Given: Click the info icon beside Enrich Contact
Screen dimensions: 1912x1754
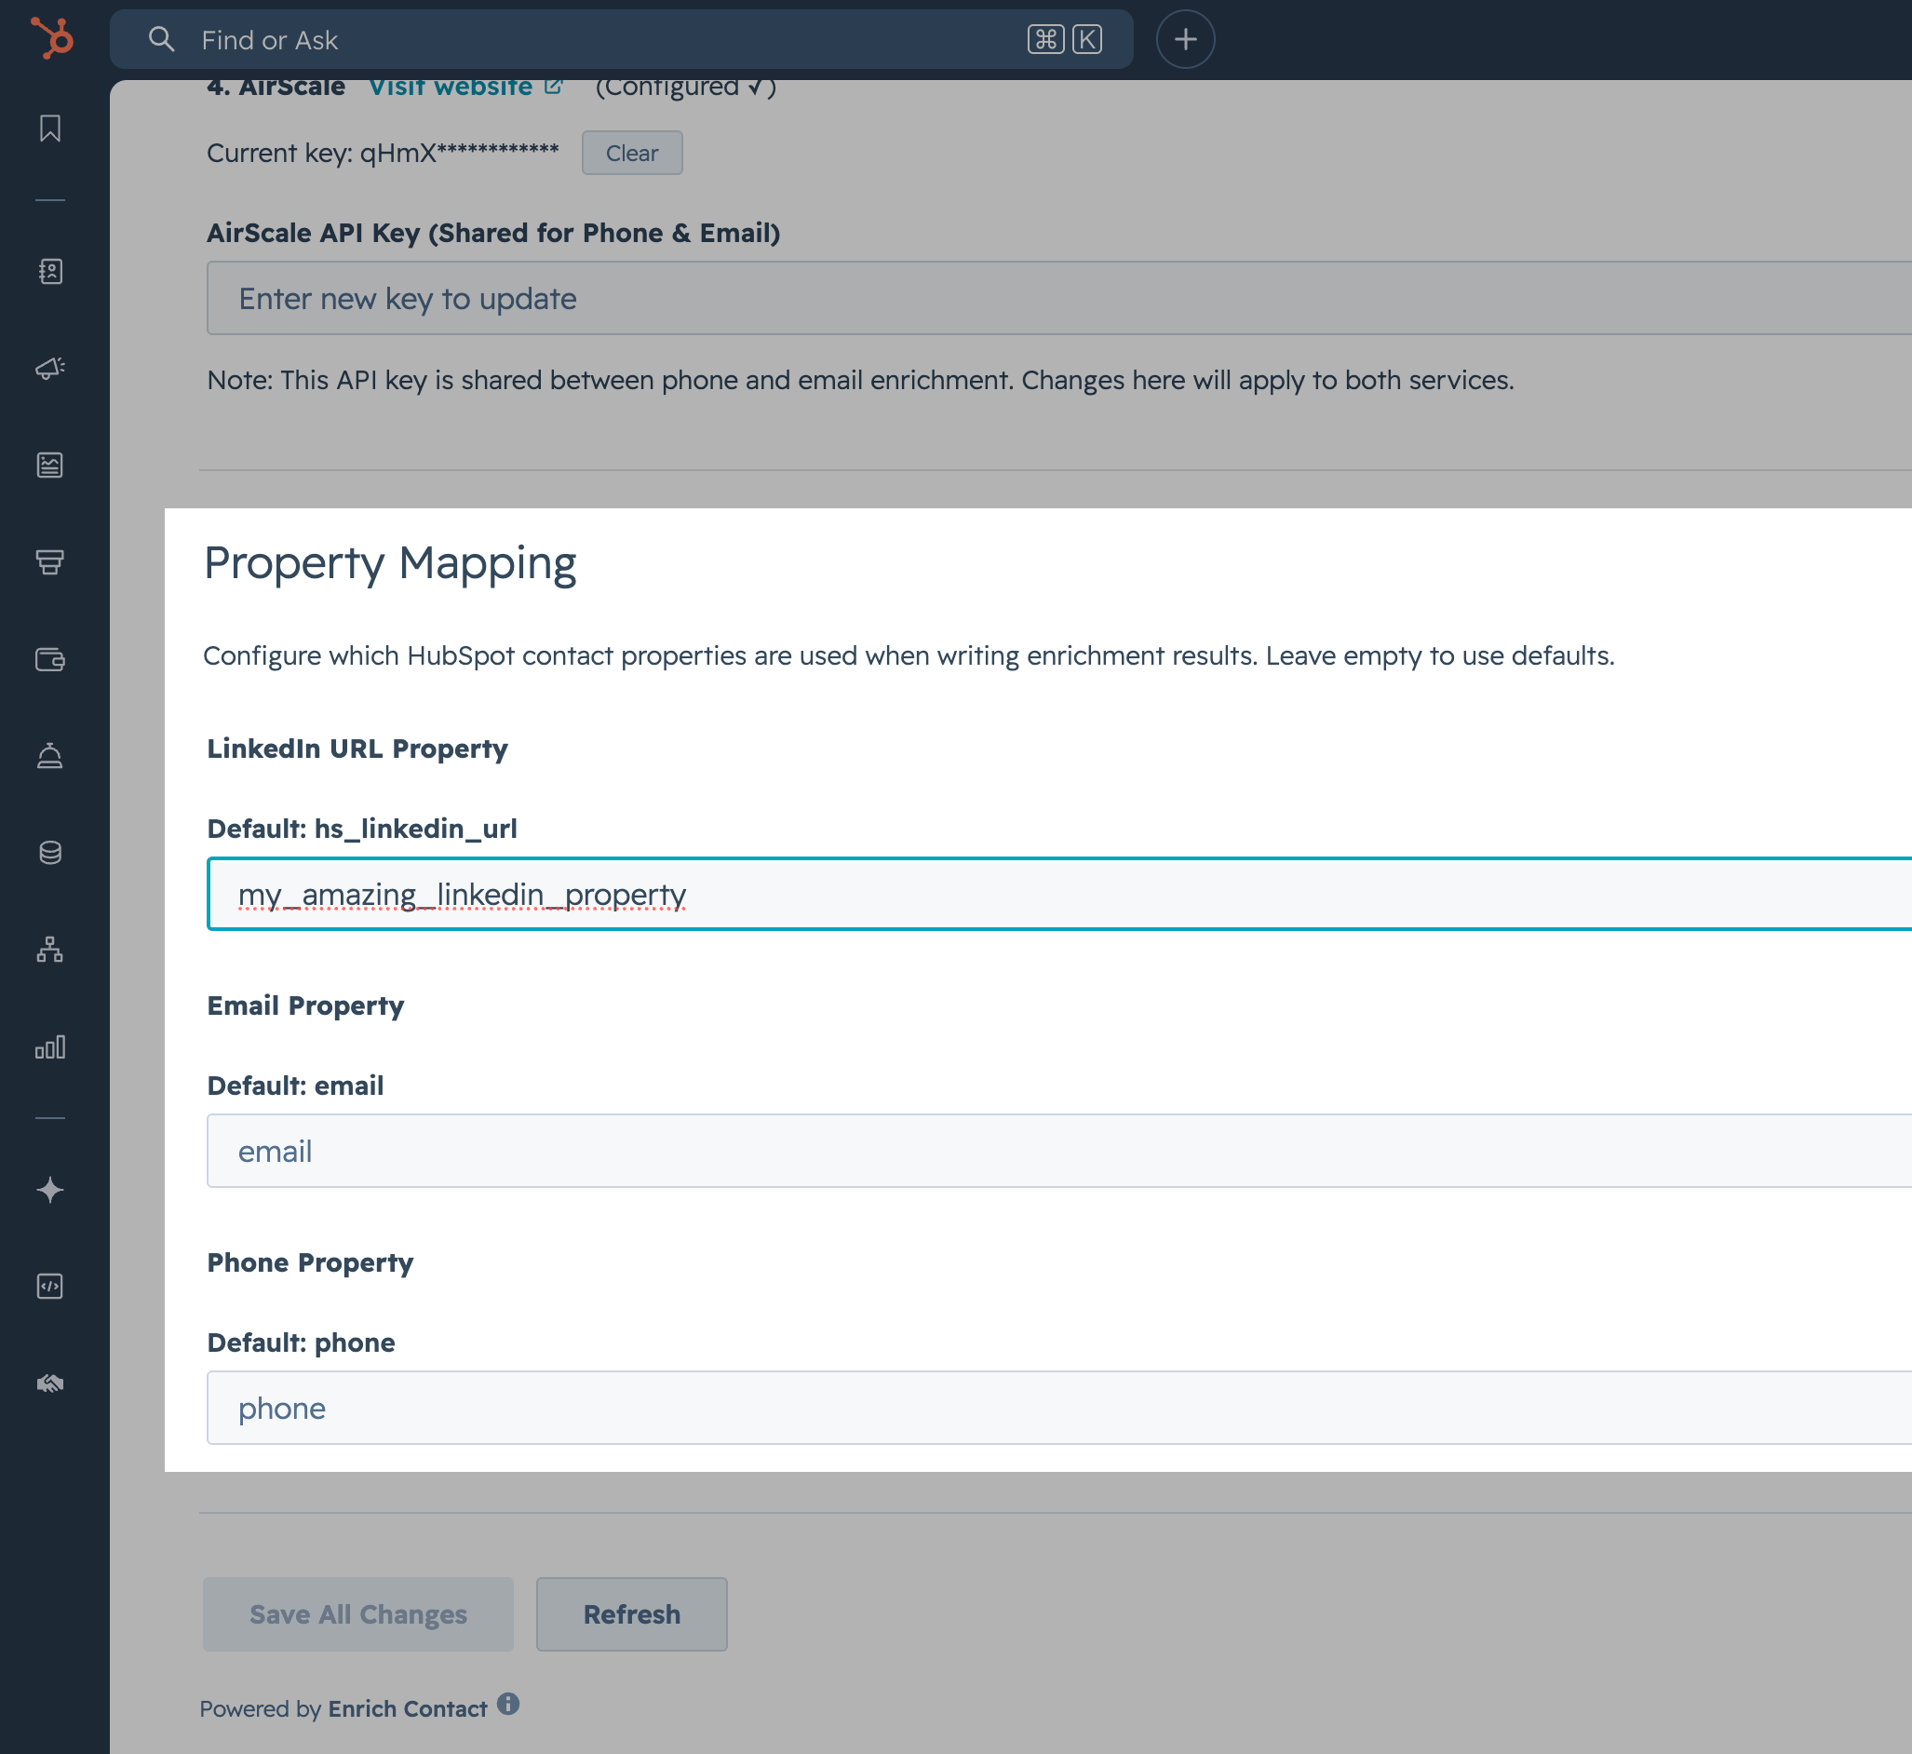Looking at the screenshot, I should 508,1704.
